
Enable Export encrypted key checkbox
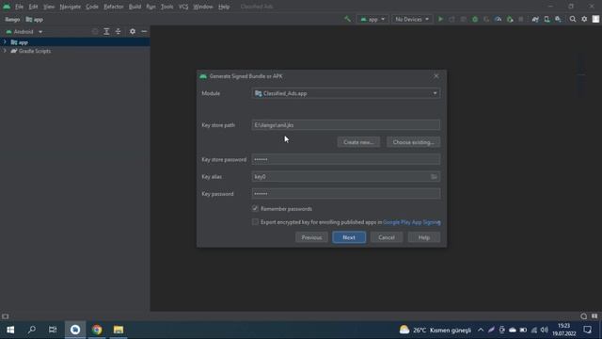pos(255,222)
